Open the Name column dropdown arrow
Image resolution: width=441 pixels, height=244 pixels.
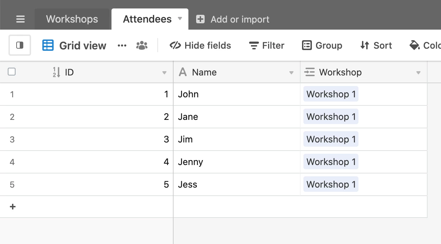[291, 73]
